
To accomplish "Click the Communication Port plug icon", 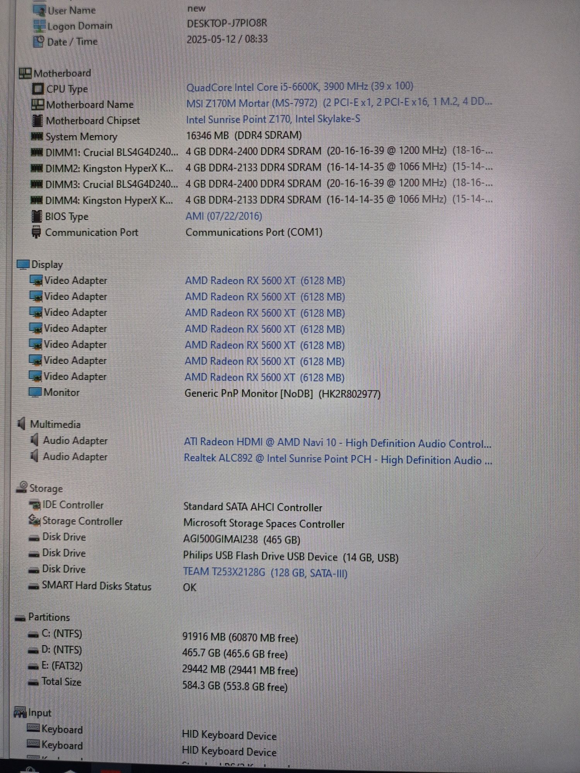I will 36,232.
